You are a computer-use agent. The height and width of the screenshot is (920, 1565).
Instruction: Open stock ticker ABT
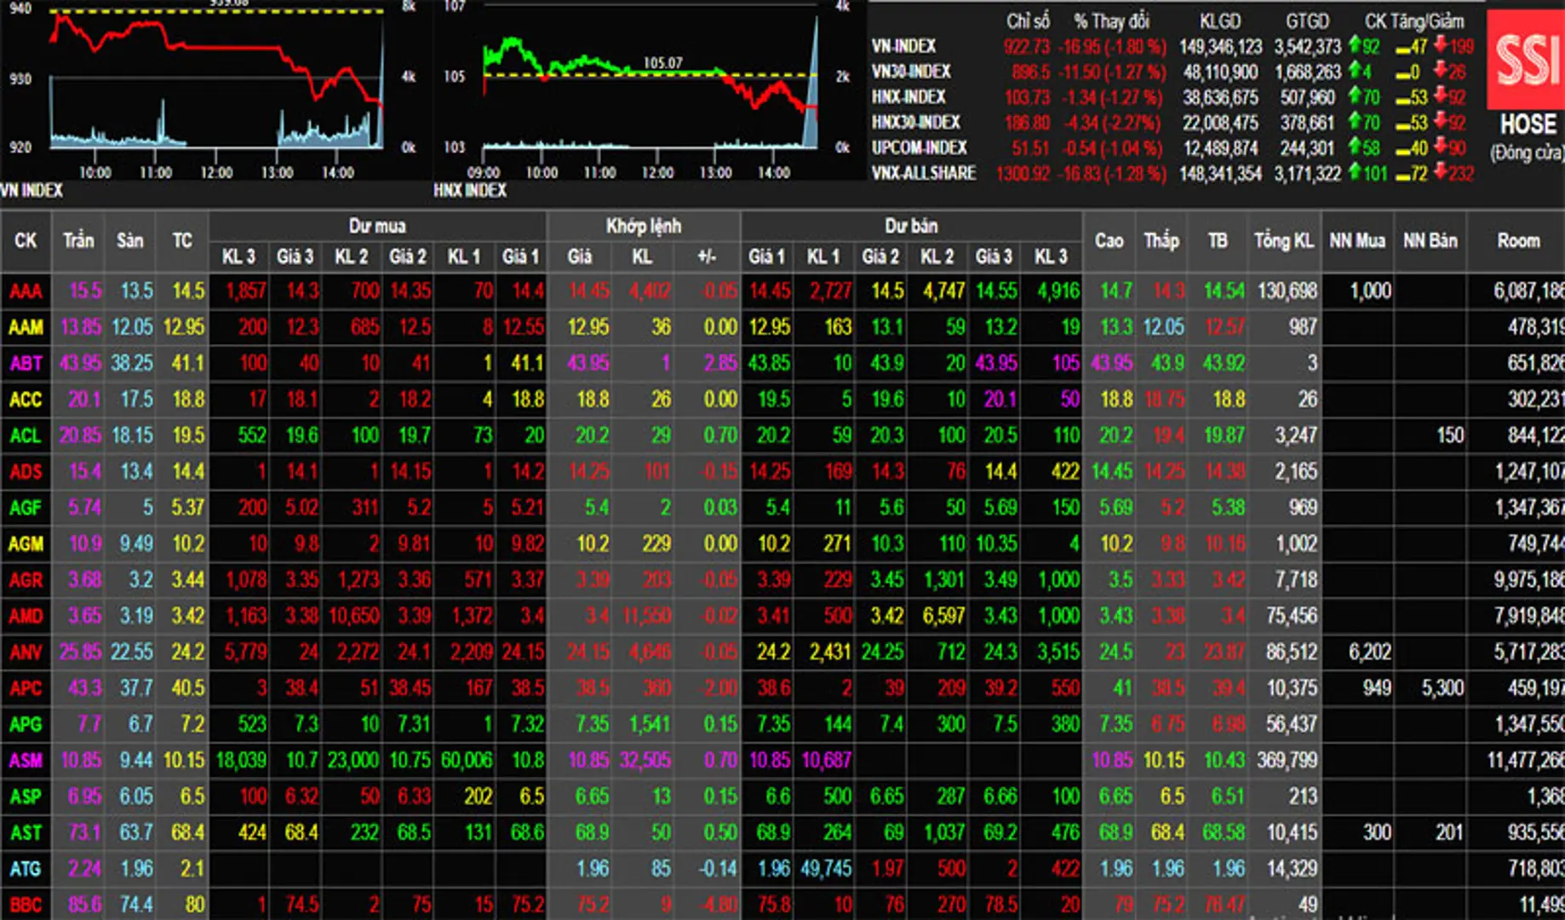click(26, 364)
